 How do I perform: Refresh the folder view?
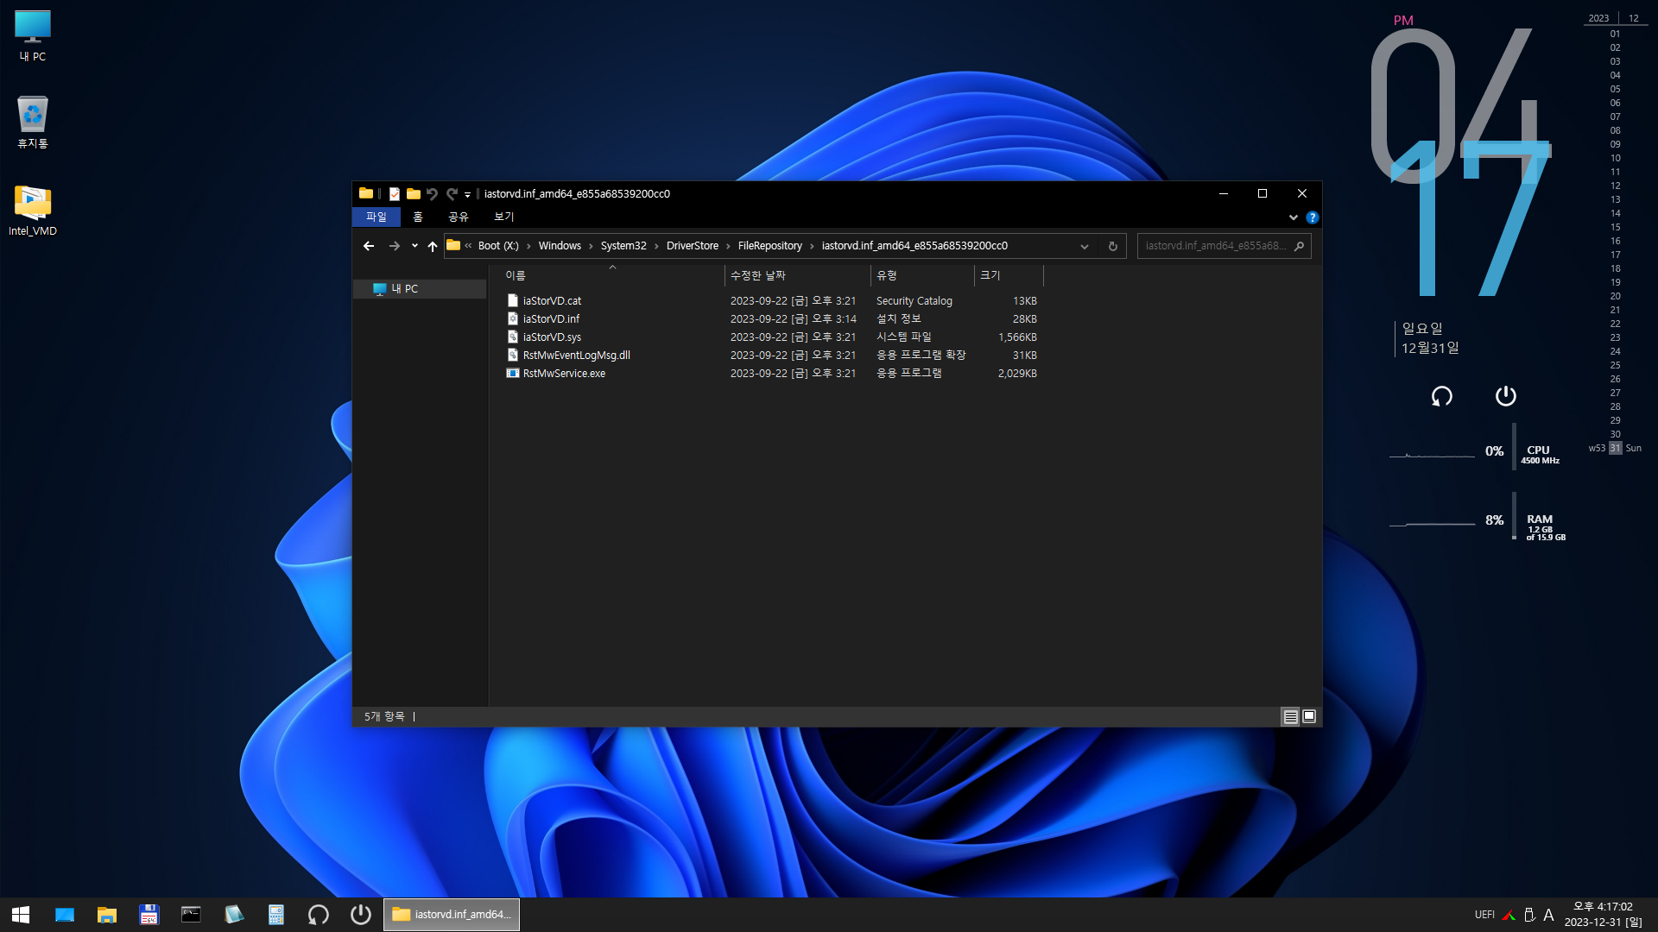coord(1113,246)
